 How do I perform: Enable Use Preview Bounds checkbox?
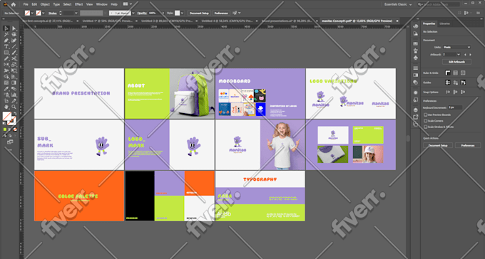tap(426, 115)
